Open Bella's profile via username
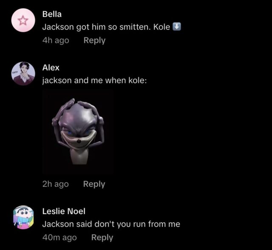The height and width of the screenshot is (250, 272). (x=52, y=14)
